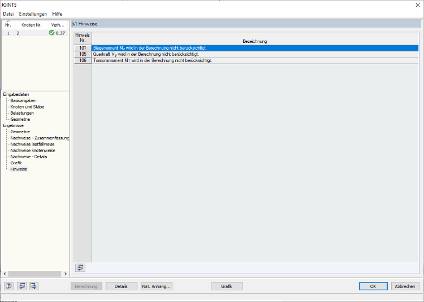Select row 1 in the node list
Image resolution: width=424 pixels, height=302 pixels.
click(x=35, y=33)
